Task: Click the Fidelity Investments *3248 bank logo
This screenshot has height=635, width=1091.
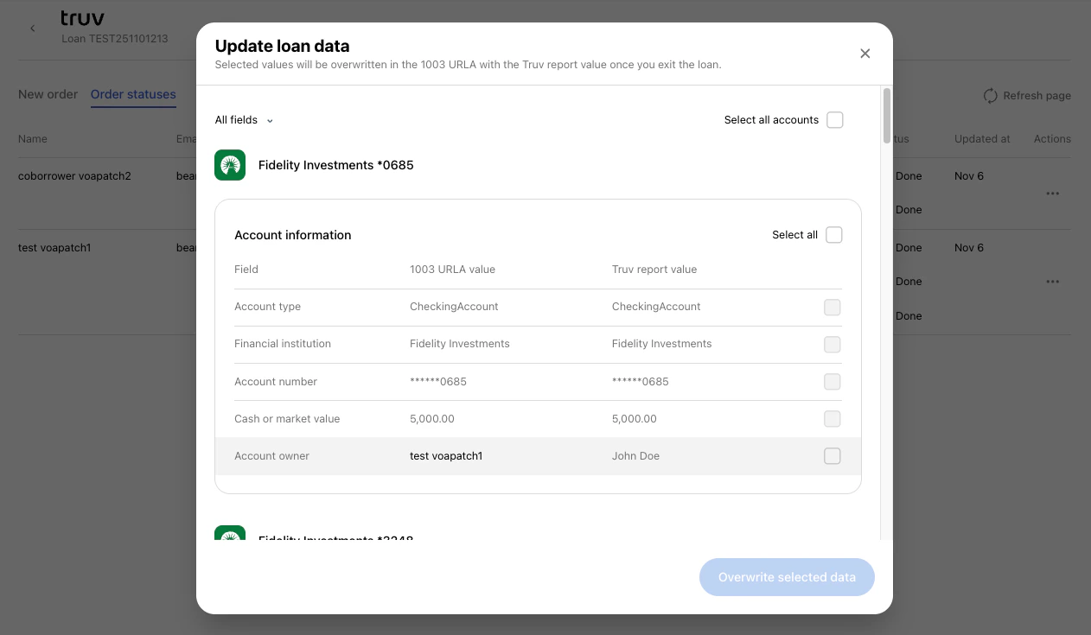Action: pyautogui.click(x=230, y=537)
